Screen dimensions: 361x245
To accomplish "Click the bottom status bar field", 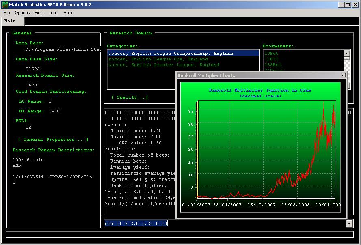I will pos(180,234).
